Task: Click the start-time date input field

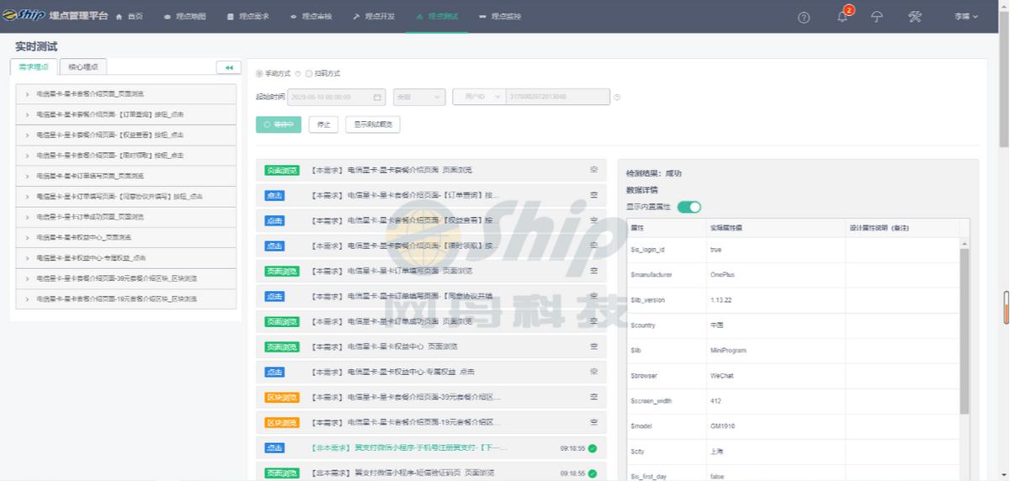Action: 337,98
